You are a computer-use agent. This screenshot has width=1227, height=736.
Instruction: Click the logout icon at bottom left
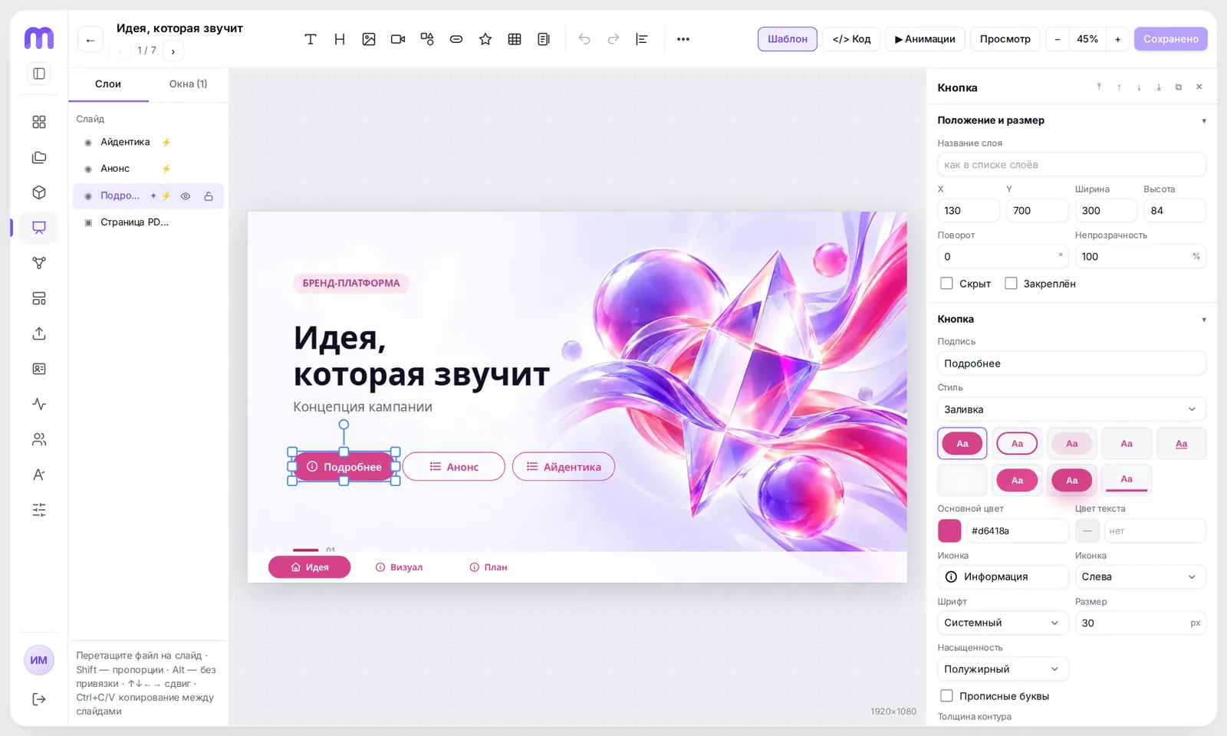(x=39, y=699)
